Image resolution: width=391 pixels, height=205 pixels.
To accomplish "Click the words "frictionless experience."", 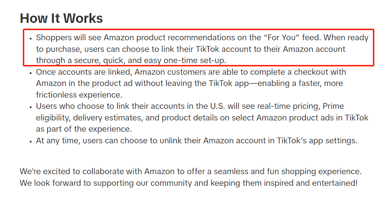I will 79,95.
